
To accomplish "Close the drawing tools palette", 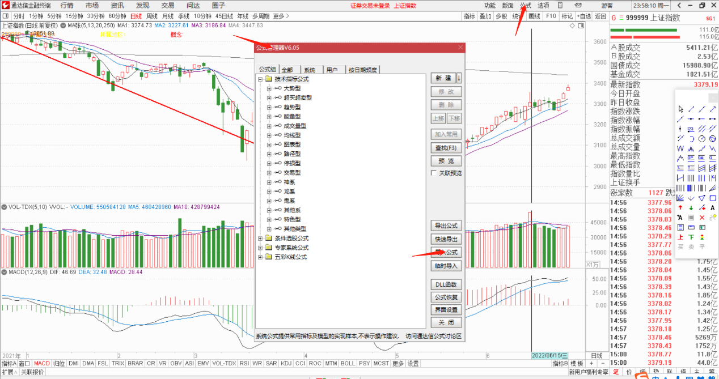I will 713,98.
